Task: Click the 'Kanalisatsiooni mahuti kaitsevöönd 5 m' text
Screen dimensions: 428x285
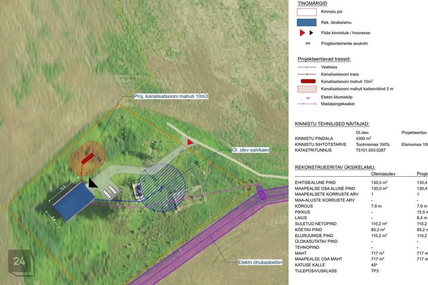Action: coord(357,89)
